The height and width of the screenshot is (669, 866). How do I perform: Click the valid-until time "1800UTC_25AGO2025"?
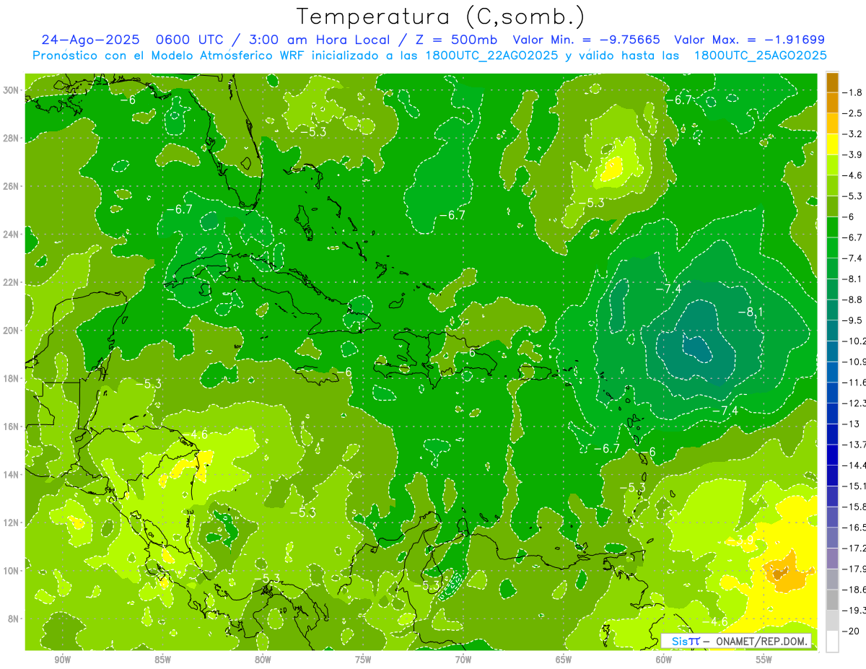[x=760, y=56]
